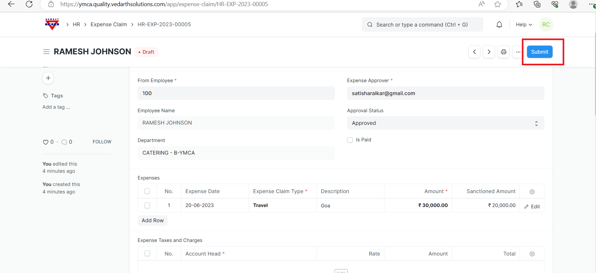Expand the Help menu
The height and width of the screenshot is (273, 596).
point(523,25)
